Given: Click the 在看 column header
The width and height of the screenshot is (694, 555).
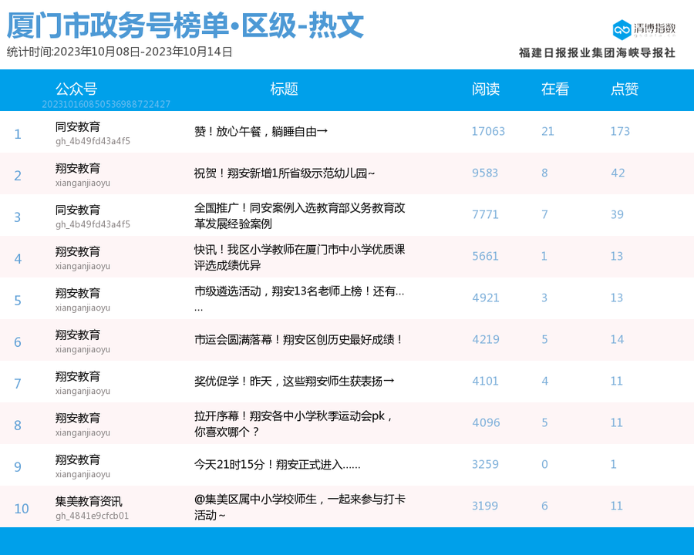Looking at the screenshot, I should [x=555, y=89].
